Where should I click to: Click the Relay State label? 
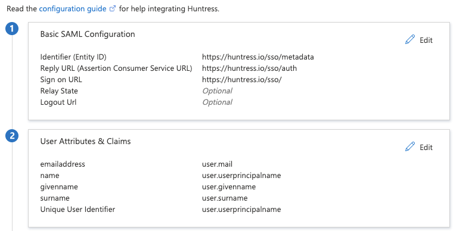click(59, 91)
